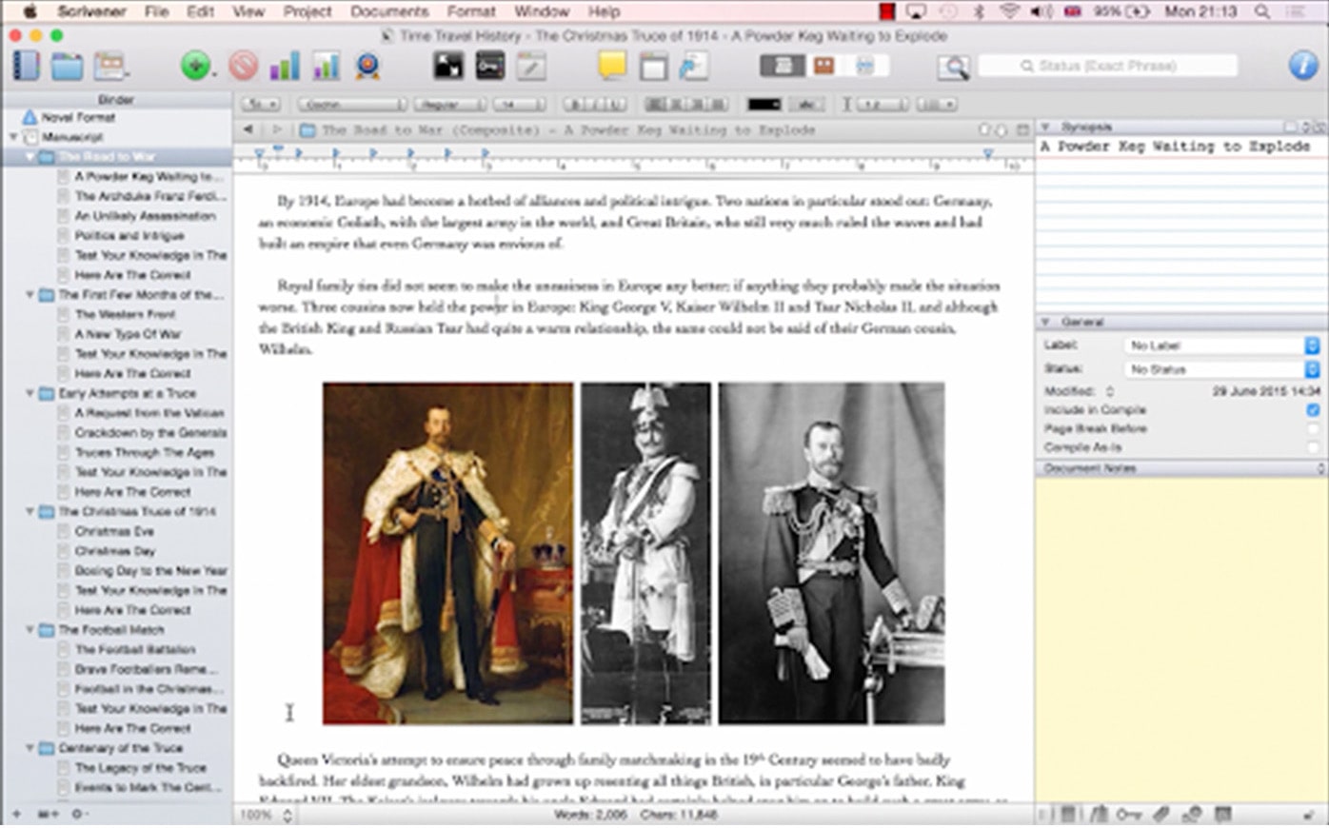Open the Keywords key icon in toolbar
This screenshot has width=1329, height=828.
tap(490, 66)
